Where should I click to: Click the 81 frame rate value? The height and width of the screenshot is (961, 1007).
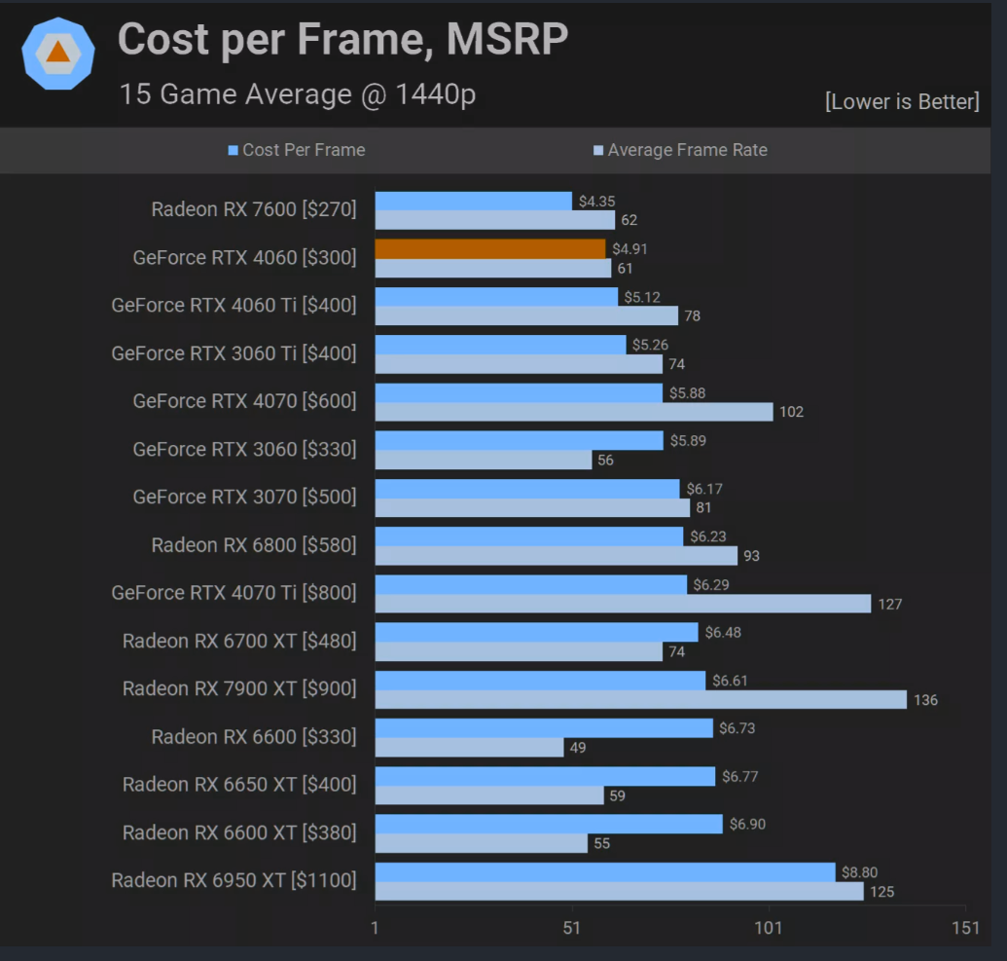(703, 507)
